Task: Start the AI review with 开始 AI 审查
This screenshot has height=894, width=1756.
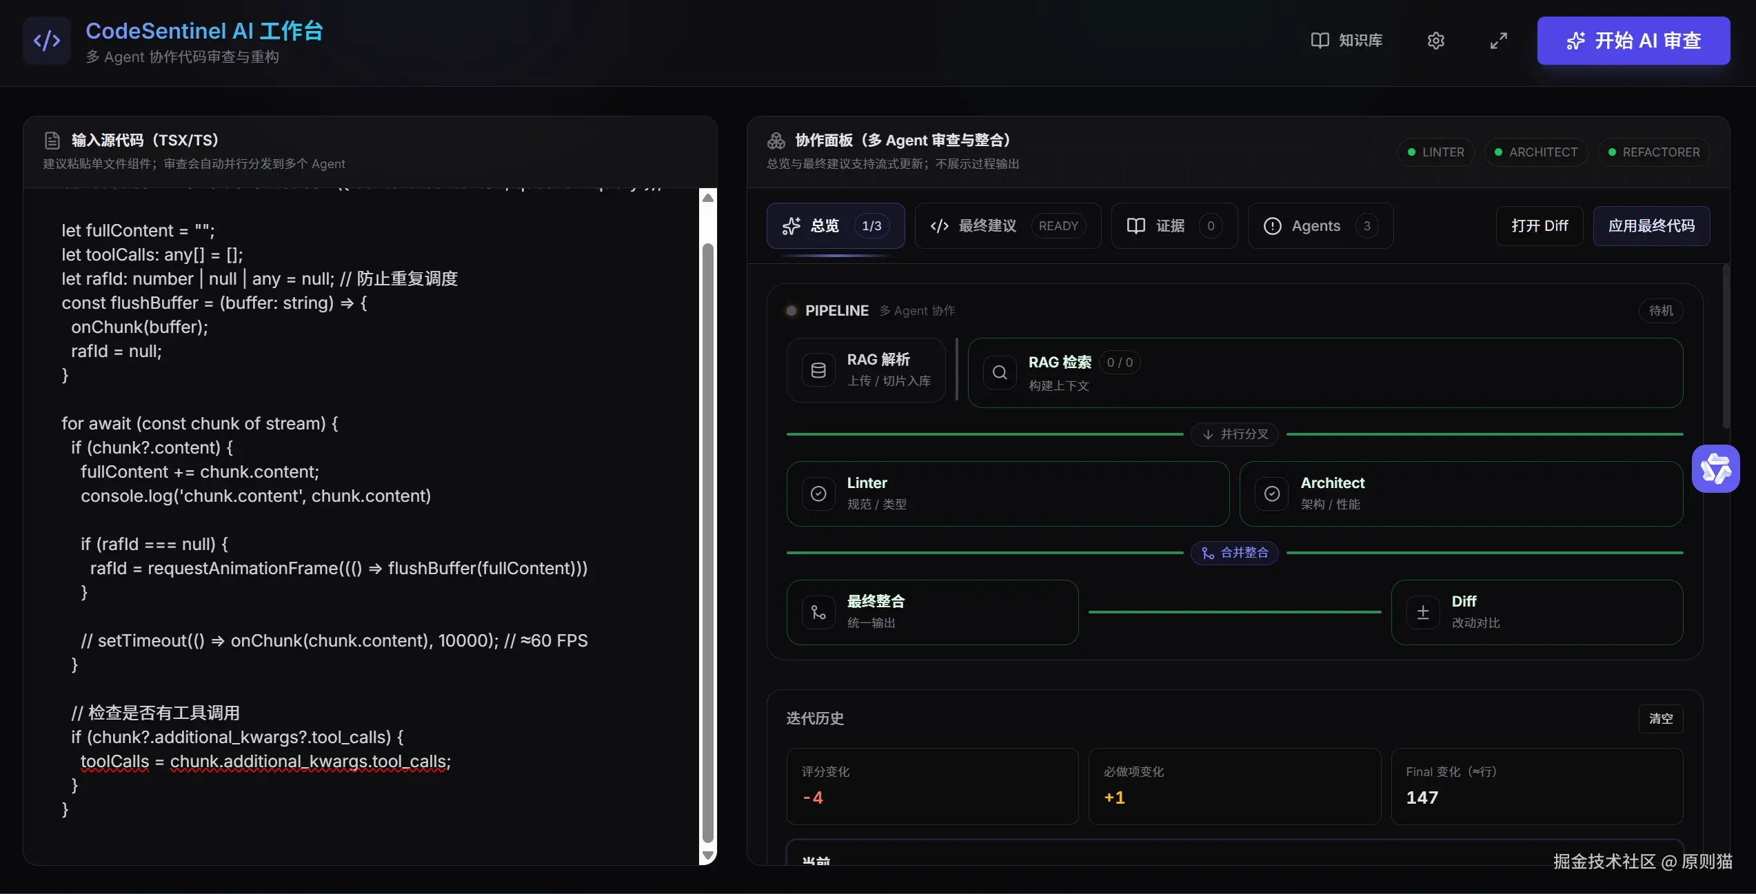Action: click(x=1633, y=41)
